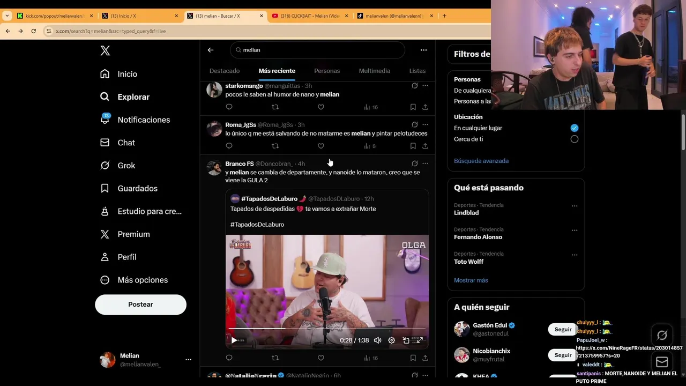
Task: Repost starkomango's post
Action: 275,107
